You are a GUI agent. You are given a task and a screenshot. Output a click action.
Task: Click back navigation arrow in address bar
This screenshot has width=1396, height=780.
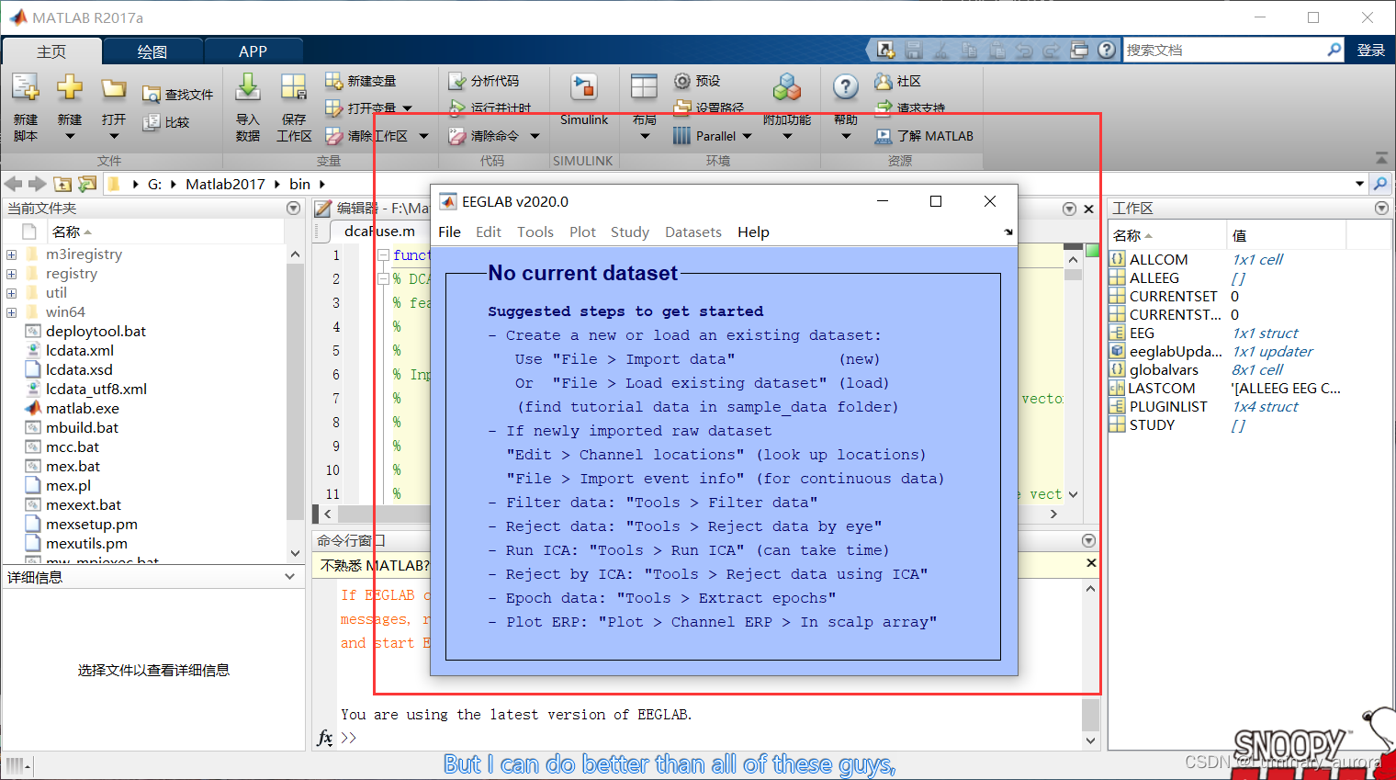14,184
